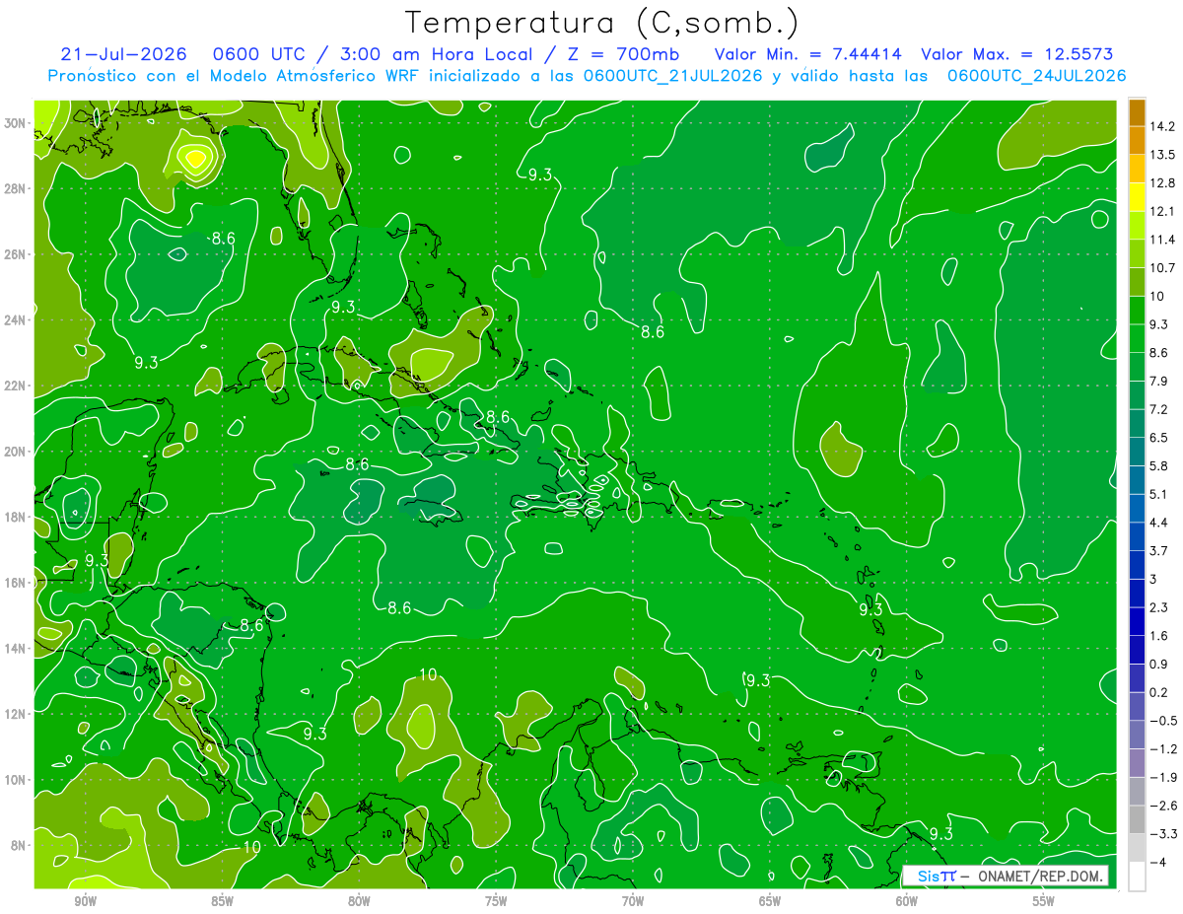Click the 12.1 color scale label
This screenshot has height=914, width=1183.
1162,212
